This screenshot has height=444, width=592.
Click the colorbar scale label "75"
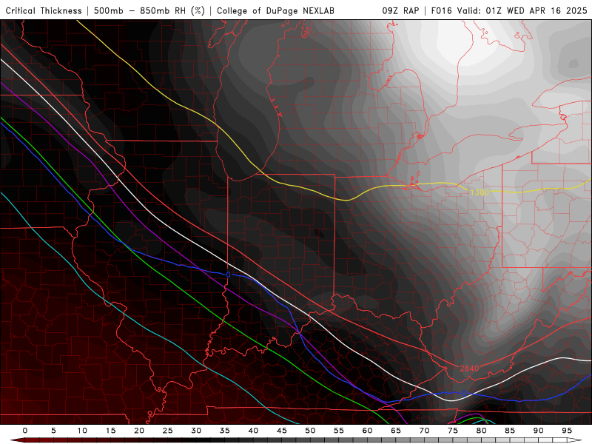click(x=453, y=431)
